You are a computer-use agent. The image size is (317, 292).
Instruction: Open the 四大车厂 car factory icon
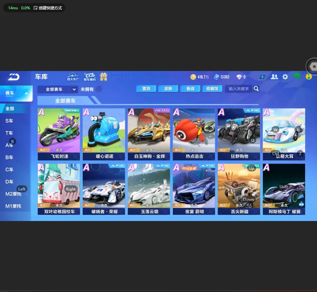(x=73, y=77)
